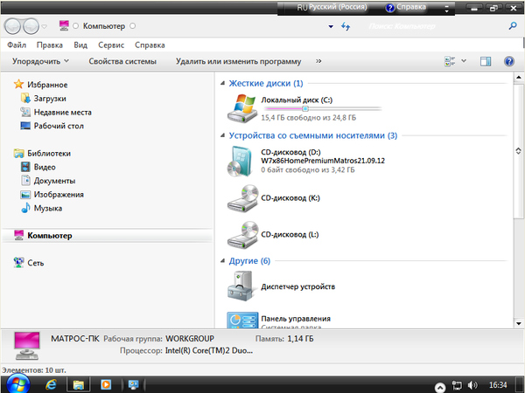525x393 pixels.
Task: Click Удалить или изменить программу
Action: pos(238,62)
